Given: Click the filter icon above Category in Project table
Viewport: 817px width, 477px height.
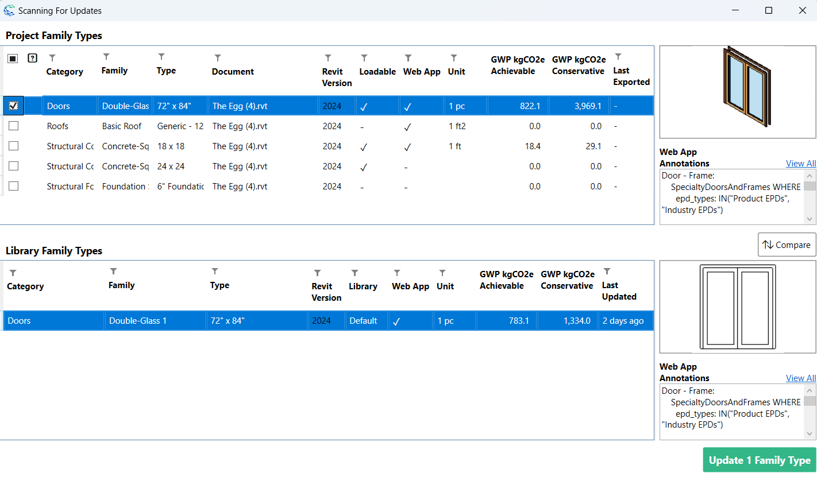Looking at the screenshot, I should [x=52, y=58].
